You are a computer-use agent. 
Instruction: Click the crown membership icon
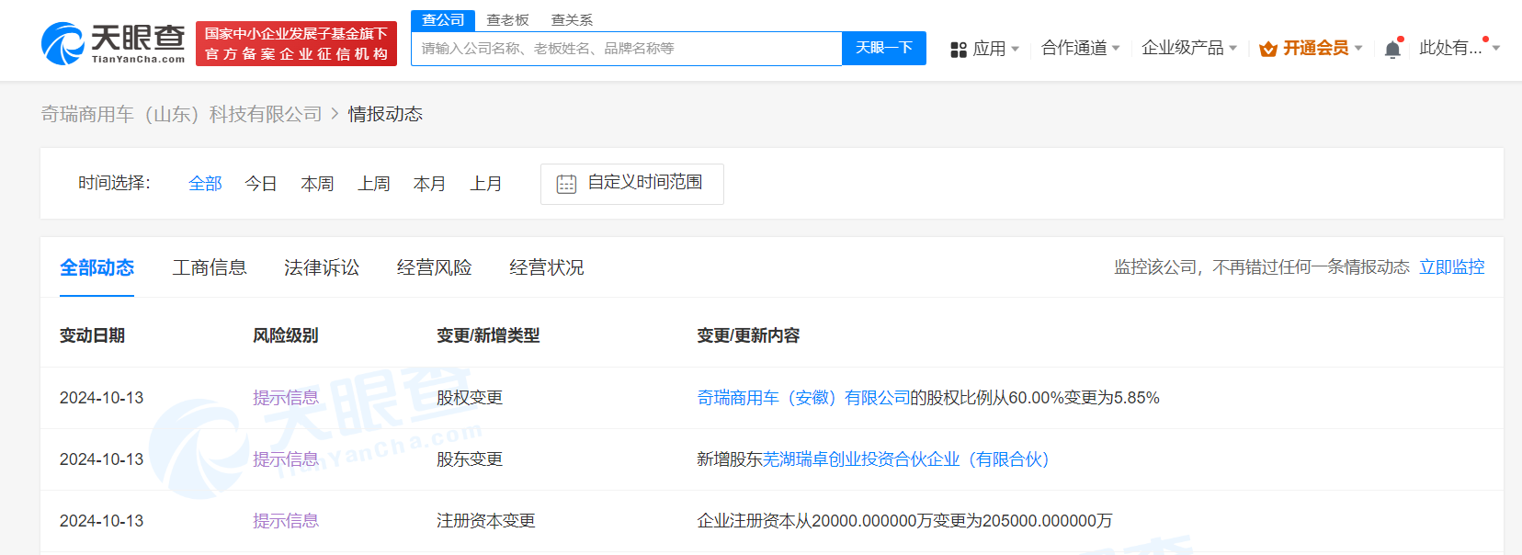[1268, 49]
